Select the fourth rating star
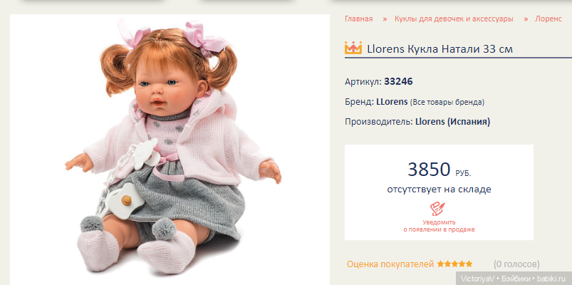The image size is (572, 285). (462, 264)
